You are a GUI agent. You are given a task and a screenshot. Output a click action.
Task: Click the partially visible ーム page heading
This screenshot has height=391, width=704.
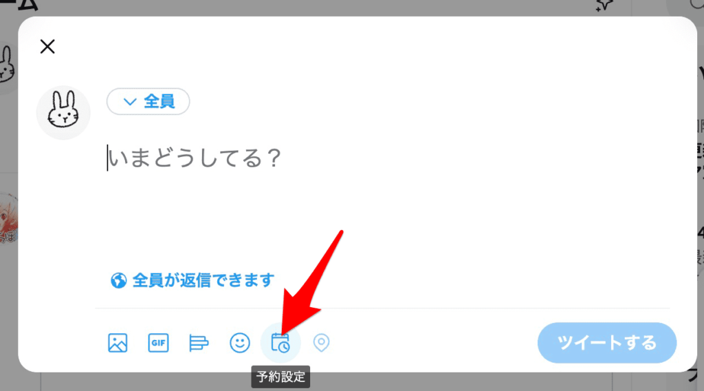pyautogui.click(x=19, y=6)
